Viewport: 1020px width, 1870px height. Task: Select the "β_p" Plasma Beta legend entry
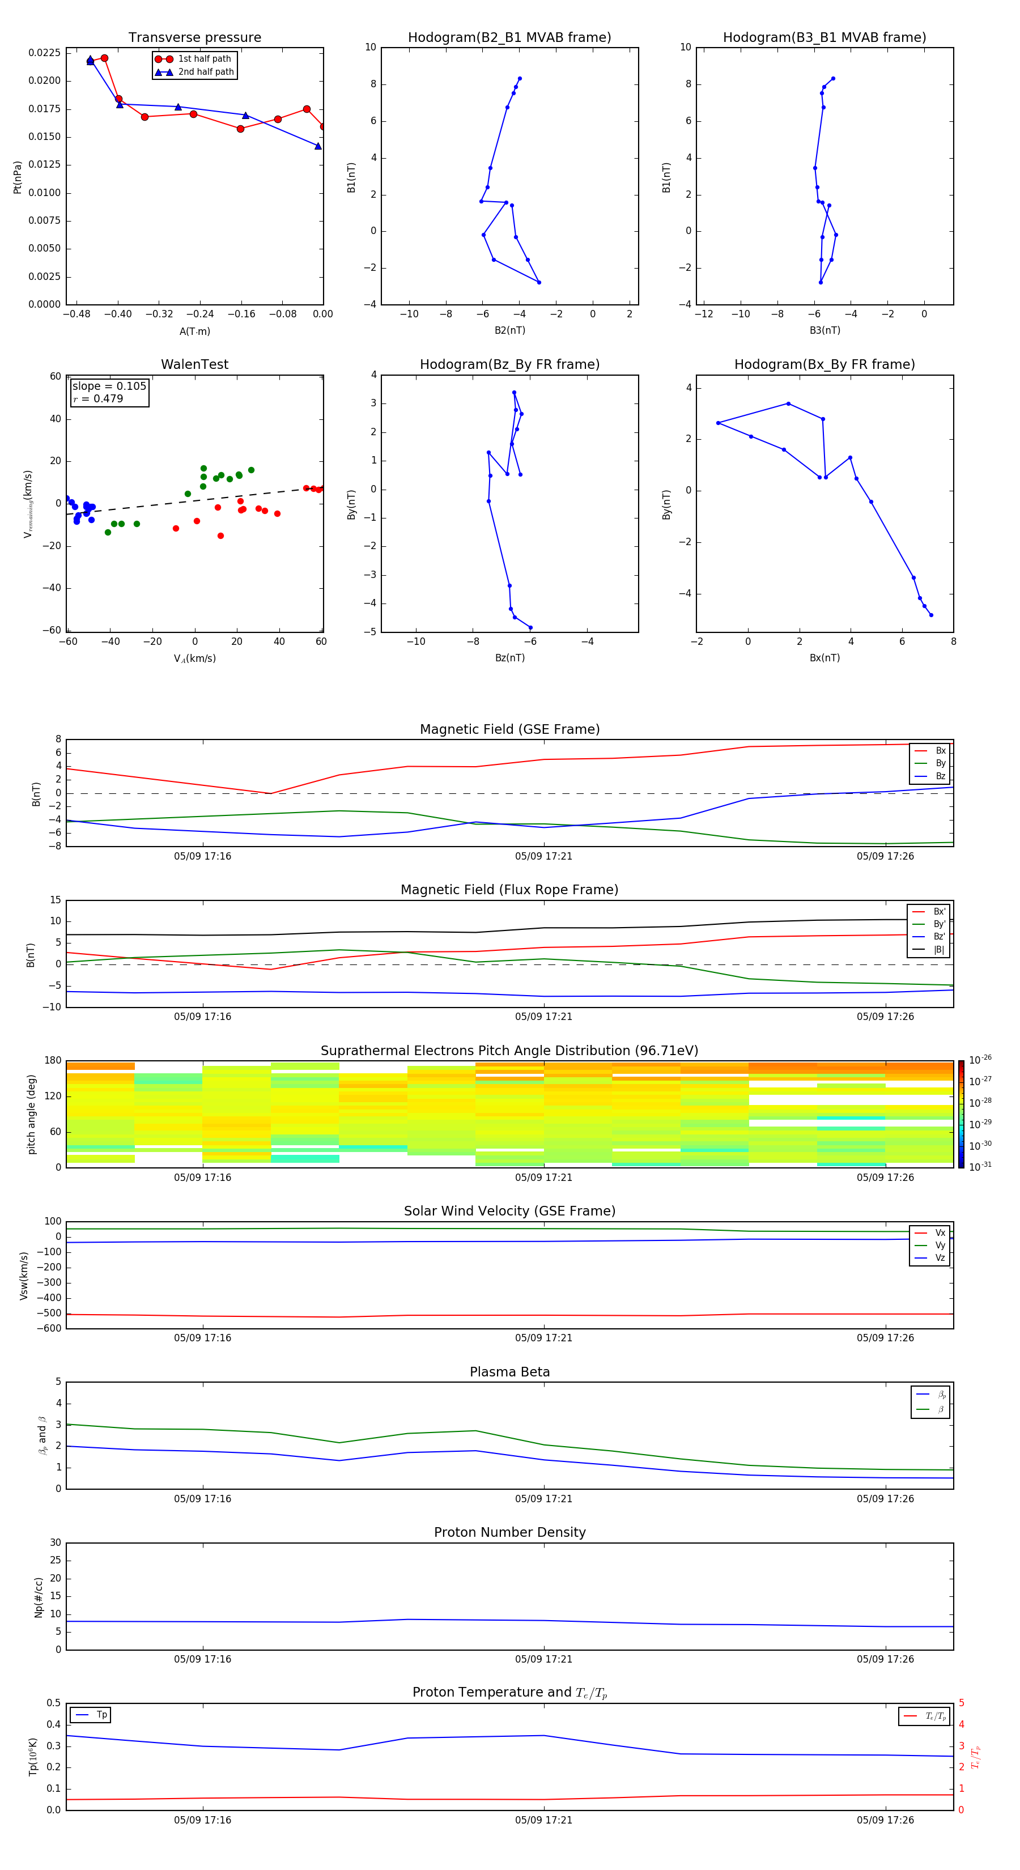click(x=930, y=1395)
